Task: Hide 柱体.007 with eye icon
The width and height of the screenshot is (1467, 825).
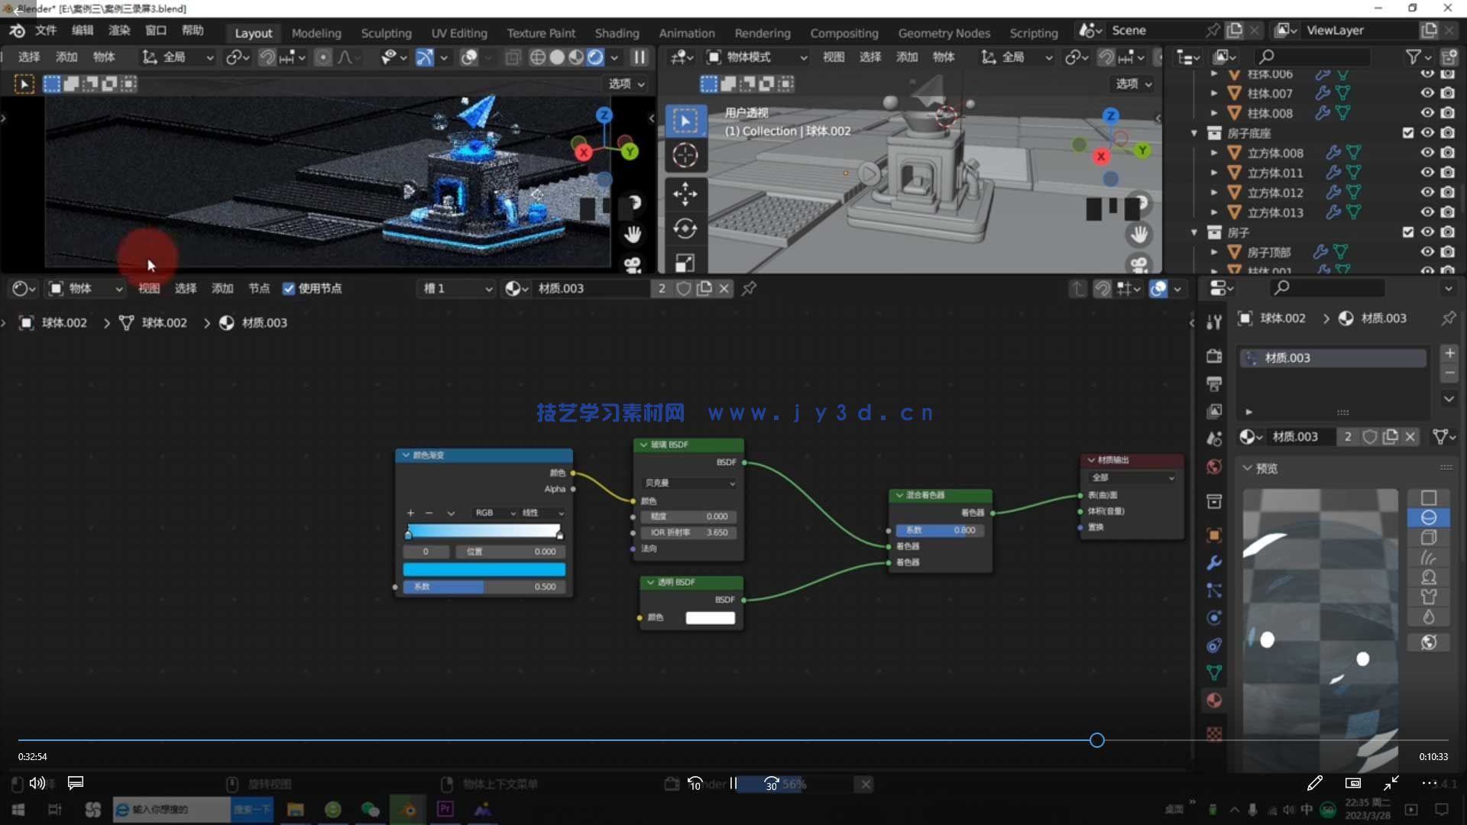Action: click(1427, 93)
